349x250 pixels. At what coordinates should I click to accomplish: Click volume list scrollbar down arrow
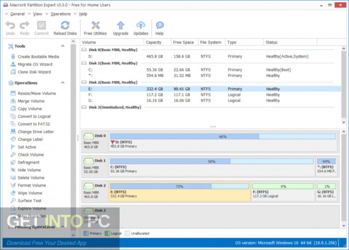click(343, 122)
